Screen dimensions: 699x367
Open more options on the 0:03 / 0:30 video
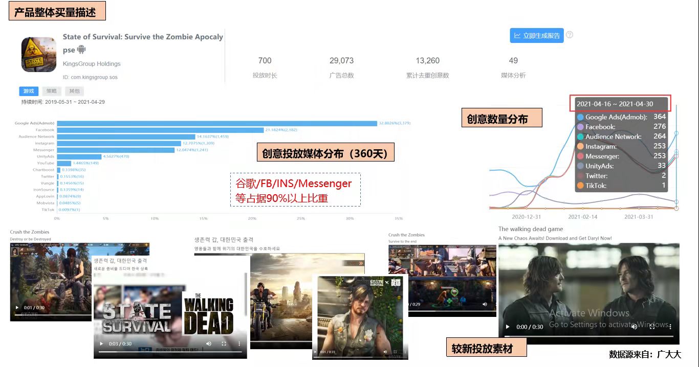[239, 344]
